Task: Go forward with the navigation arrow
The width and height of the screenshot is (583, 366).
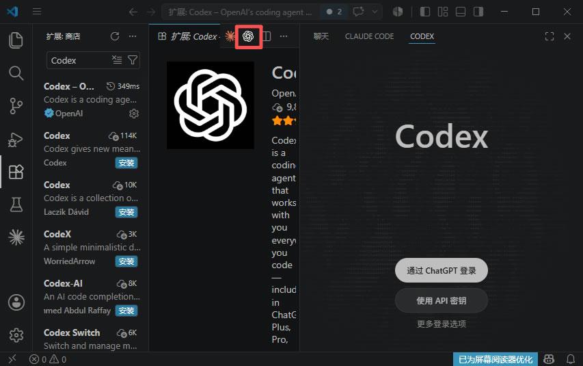Action: click(x=151, y=12)
